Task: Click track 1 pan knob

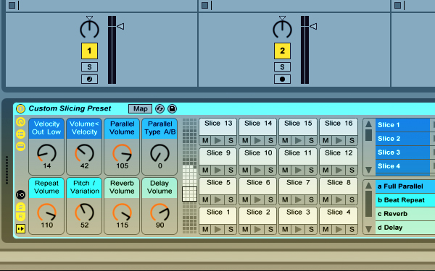Action: click(x=89, y=29)
